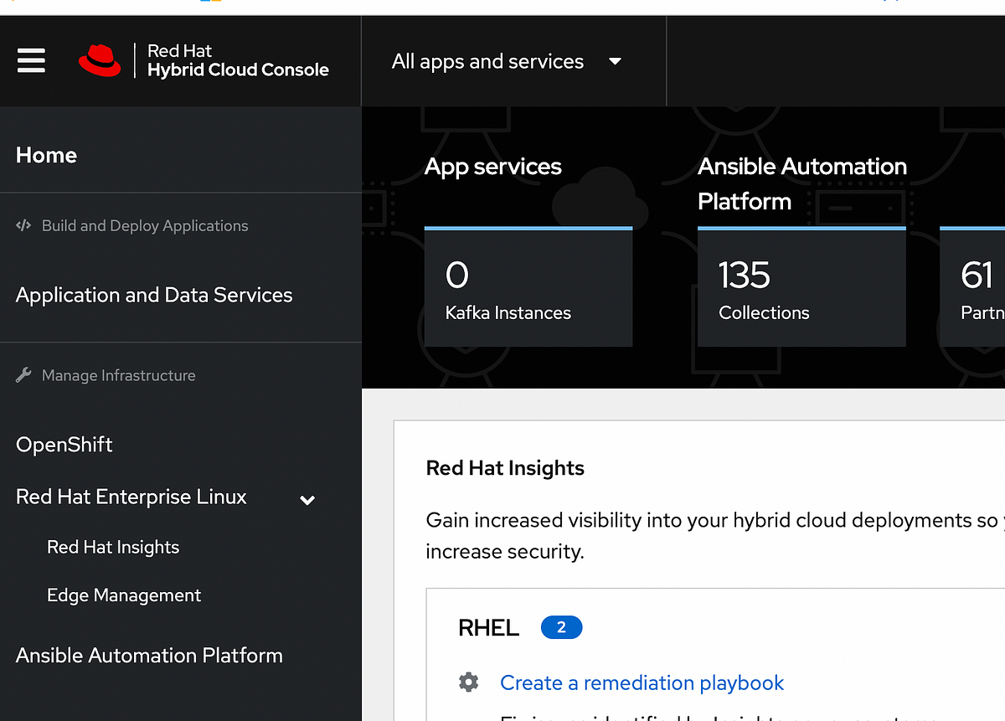The height and width of the screenshot is (721, 1005).
Task: Select Red Hat Enterprise Linux in sidebar
Action: pos(131,497)
